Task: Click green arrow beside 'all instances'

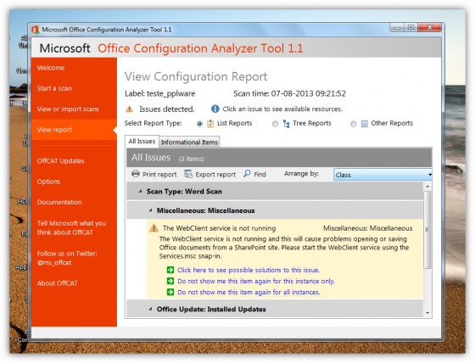Action: coord(170,292)
